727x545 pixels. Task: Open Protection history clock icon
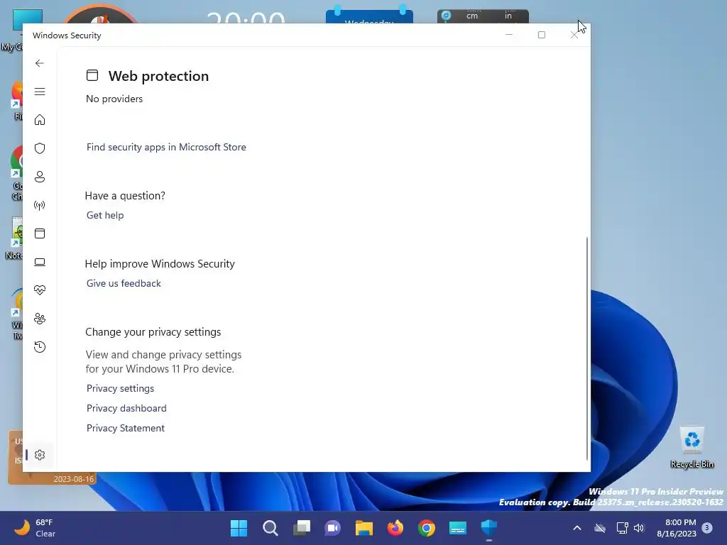(x=40, y=347)
